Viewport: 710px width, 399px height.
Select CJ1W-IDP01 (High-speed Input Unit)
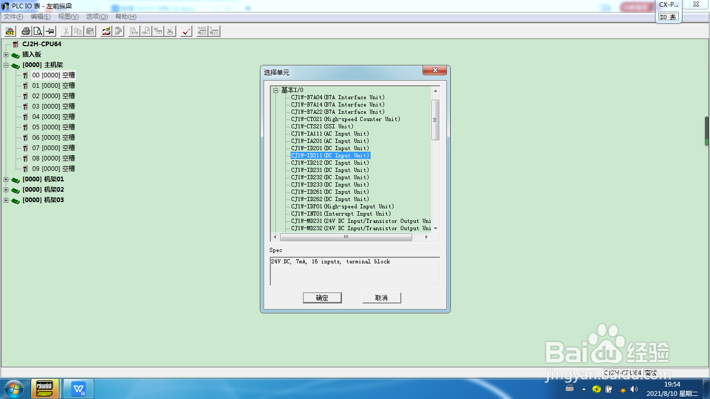point(343,206)
